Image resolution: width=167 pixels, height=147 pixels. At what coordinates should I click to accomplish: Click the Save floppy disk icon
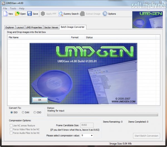coord(30,14)
